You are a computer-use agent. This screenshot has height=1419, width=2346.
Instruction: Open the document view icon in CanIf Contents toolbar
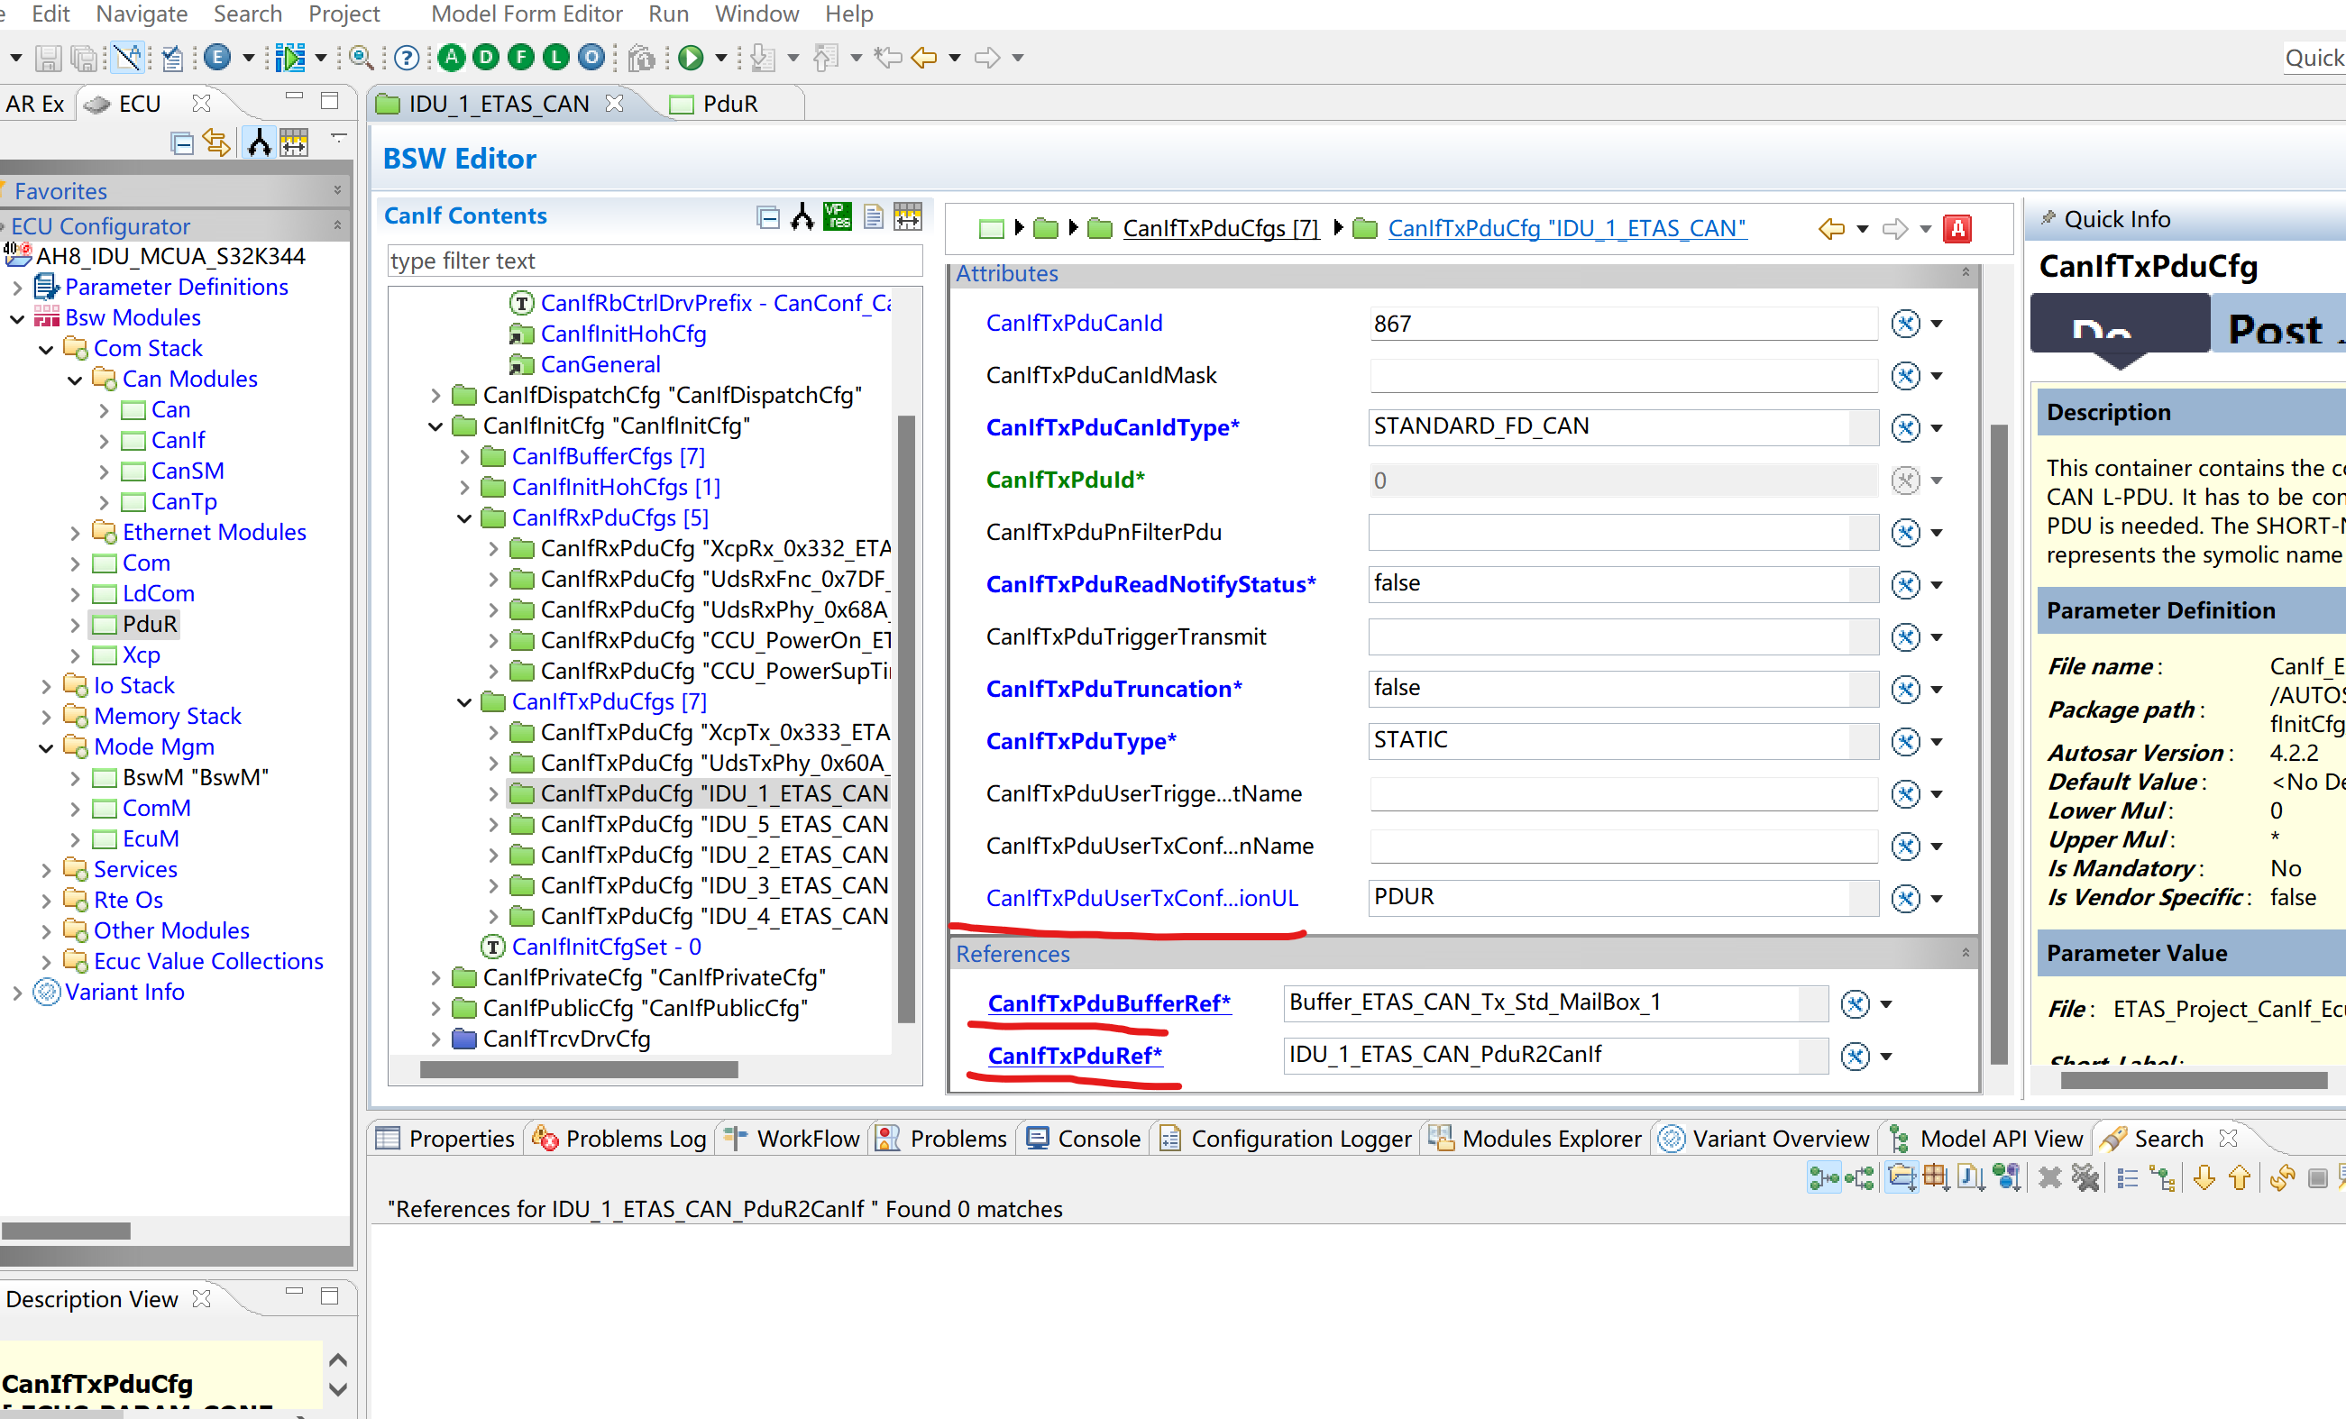click(x=873, y=216)
